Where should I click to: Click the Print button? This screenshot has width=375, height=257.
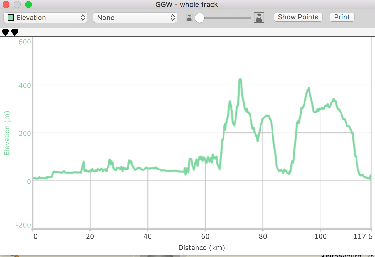[342, 17]
